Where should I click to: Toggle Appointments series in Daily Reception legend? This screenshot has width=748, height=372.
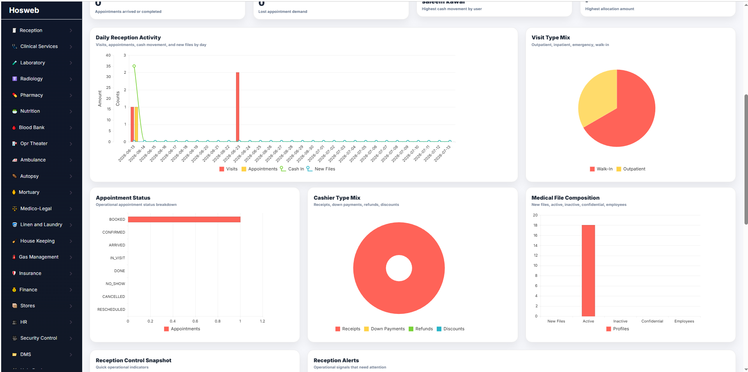[259, 169]
